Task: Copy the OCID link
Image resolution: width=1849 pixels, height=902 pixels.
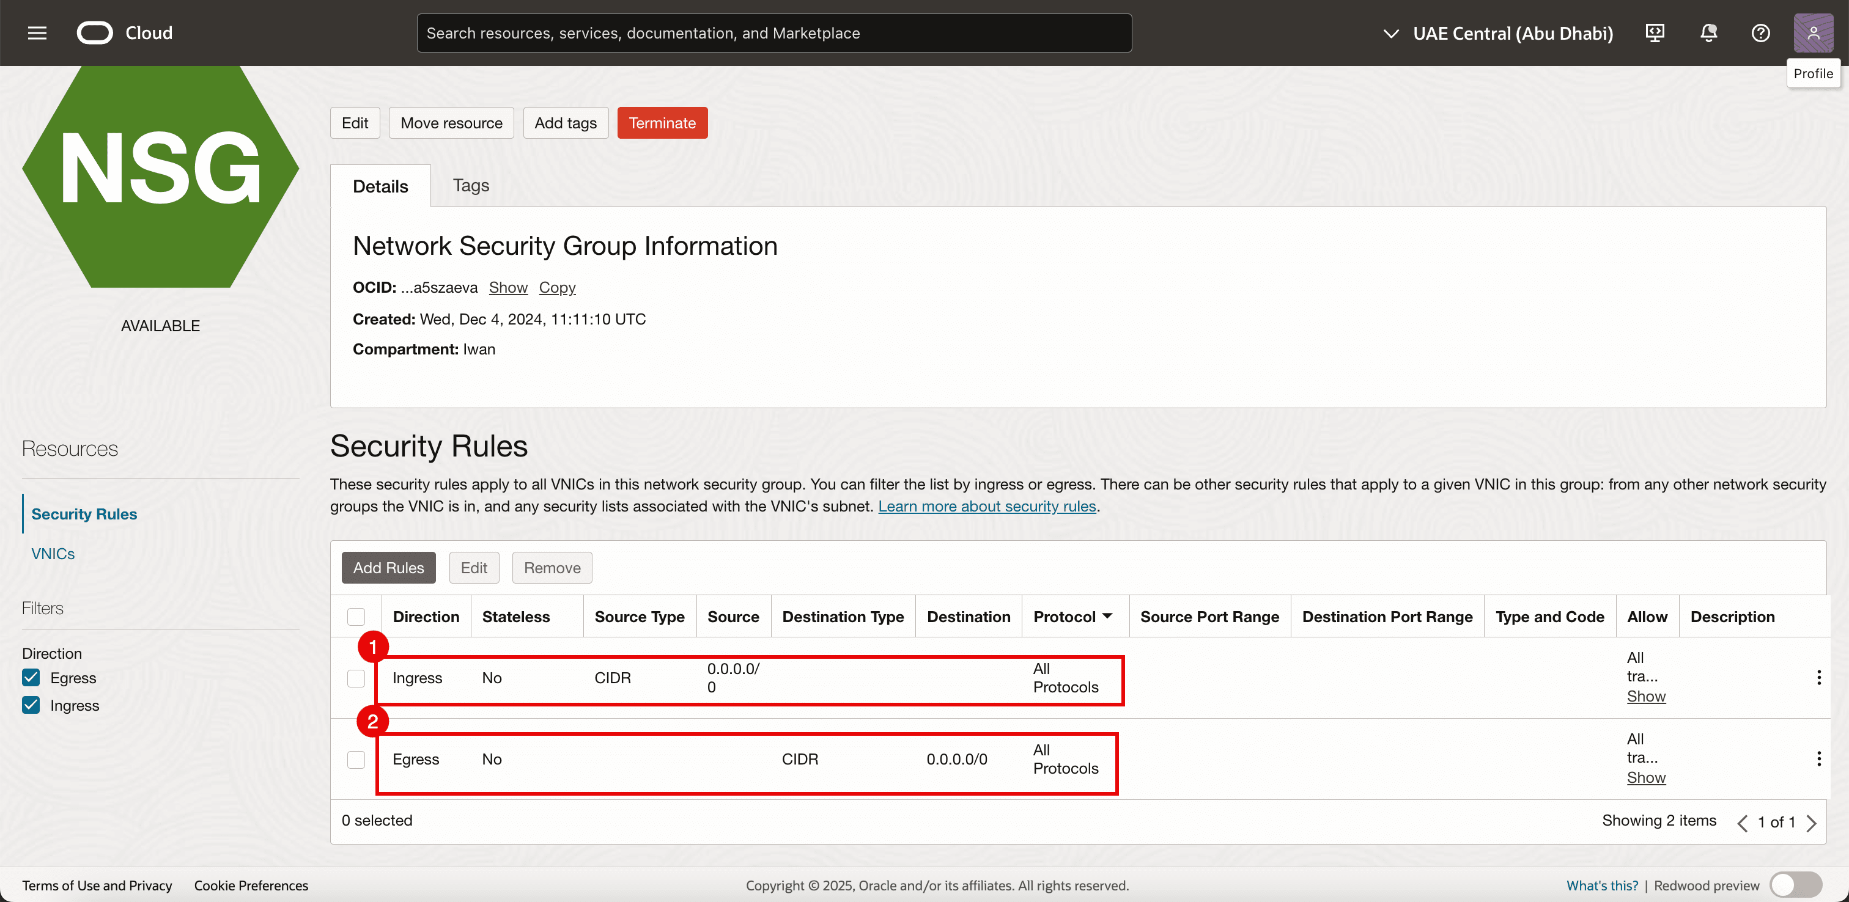Action: (557, 287)
